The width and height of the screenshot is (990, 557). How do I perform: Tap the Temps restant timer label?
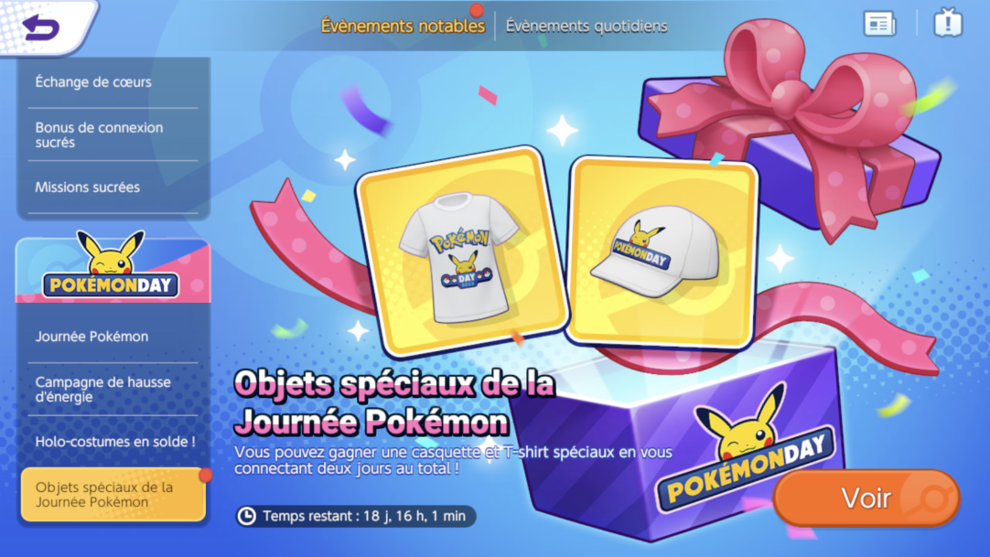(x=364, y=516)
